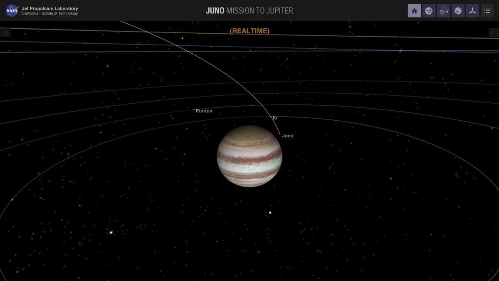Open the Jupiter planet view icon
499x281 pixels.
click(x=458, y=11)
